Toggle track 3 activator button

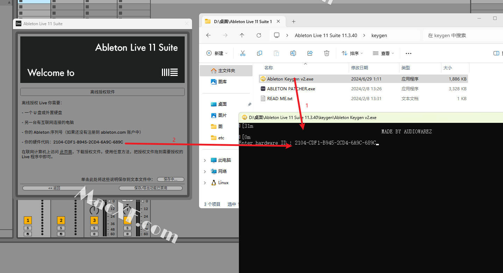click(94, 220)
